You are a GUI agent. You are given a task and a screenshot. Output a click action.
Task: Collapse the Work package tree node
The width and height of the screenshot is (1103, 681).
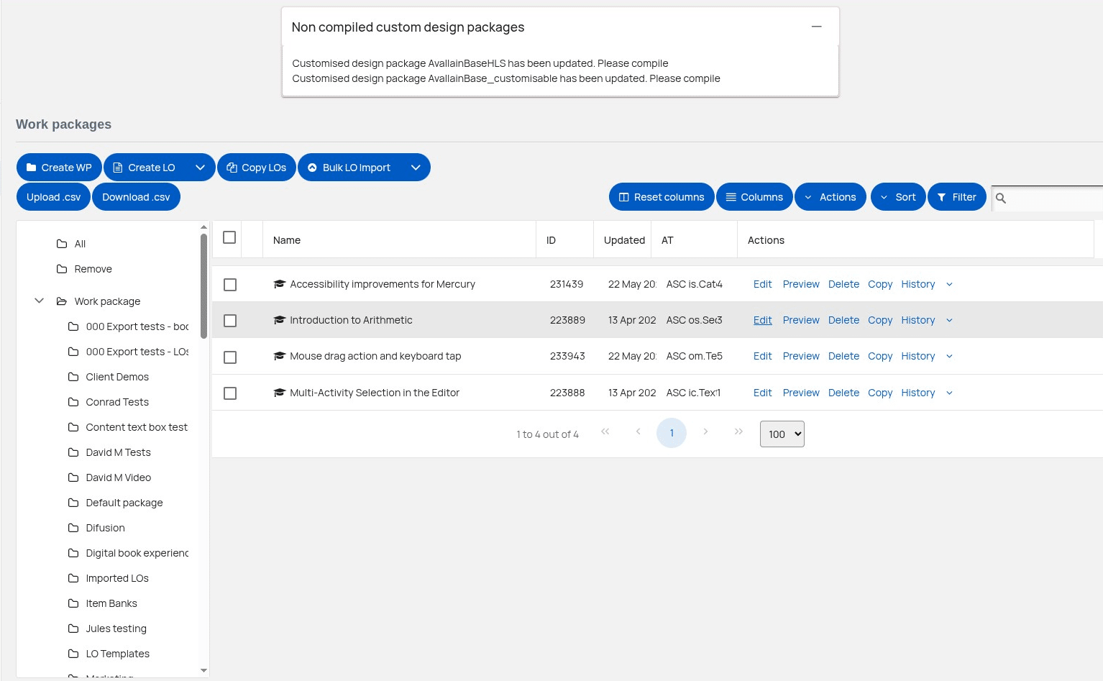40,301
